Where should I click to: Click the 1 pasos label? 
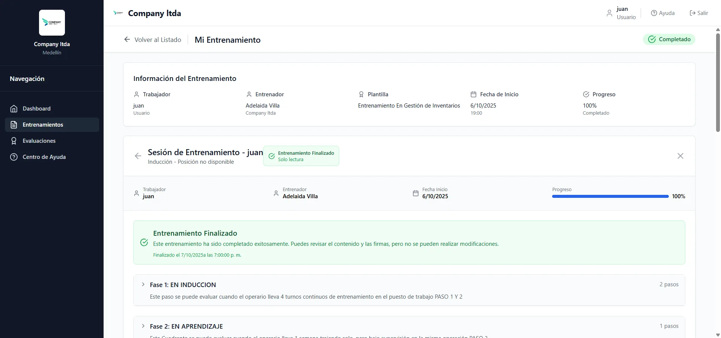click(669, 326)
